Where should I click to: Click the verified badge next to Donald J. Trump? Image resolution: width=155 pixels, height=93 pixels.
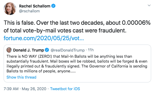coord(47,50)
